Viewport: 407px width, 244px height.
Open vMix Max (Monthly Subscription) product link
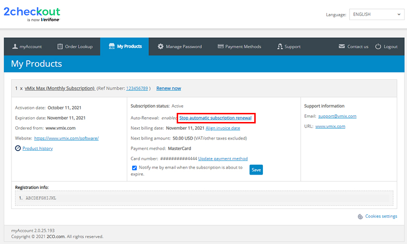pyautogui.click(x=60, y=89)
